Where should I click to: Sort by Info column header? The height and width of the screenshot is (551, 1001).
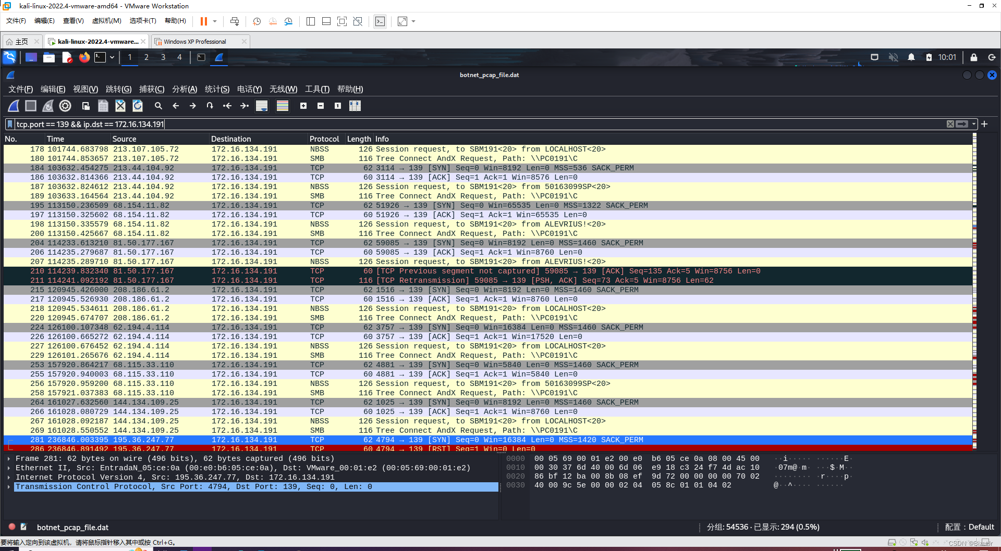[673, 139]
